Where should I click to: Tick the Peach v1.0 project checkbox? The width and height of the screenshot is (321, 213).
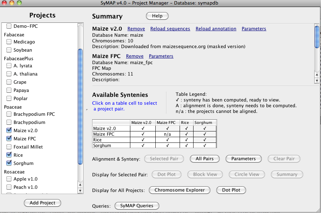(9, 187)
